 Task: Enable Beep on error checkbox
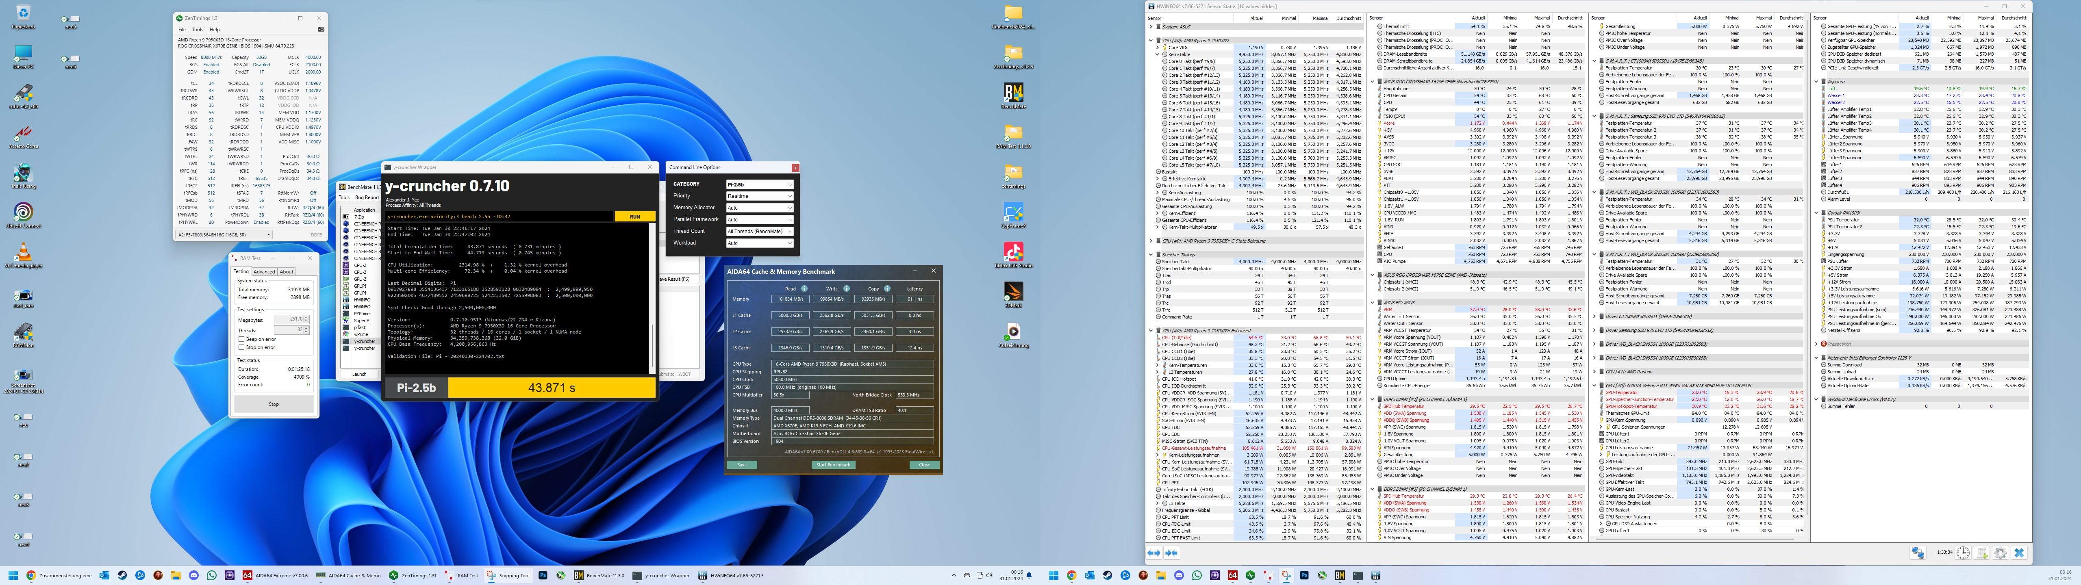point(241,339)
